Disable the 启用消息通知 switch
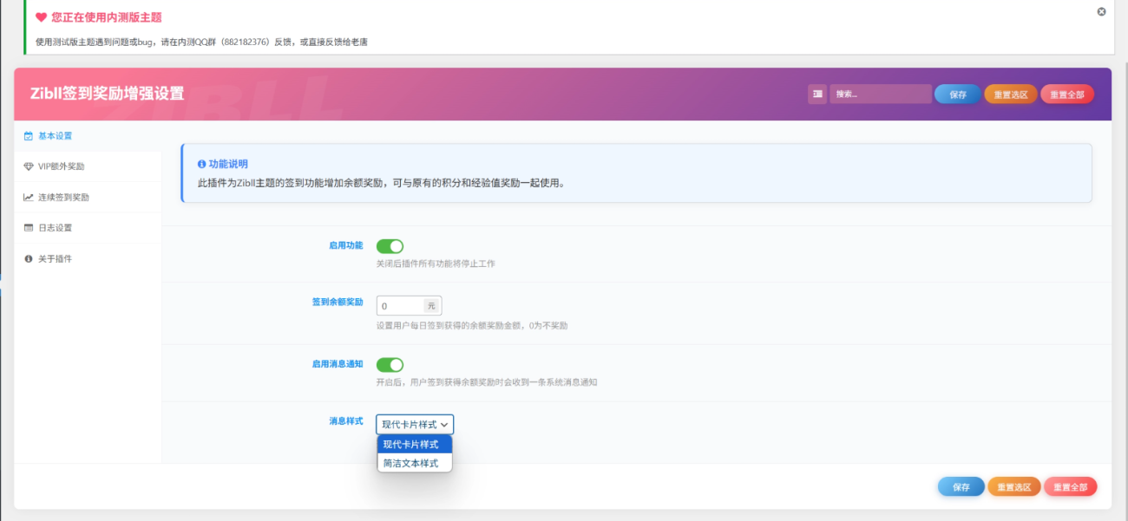This screenshot has width=1128, height=521. tap(390, 365)
